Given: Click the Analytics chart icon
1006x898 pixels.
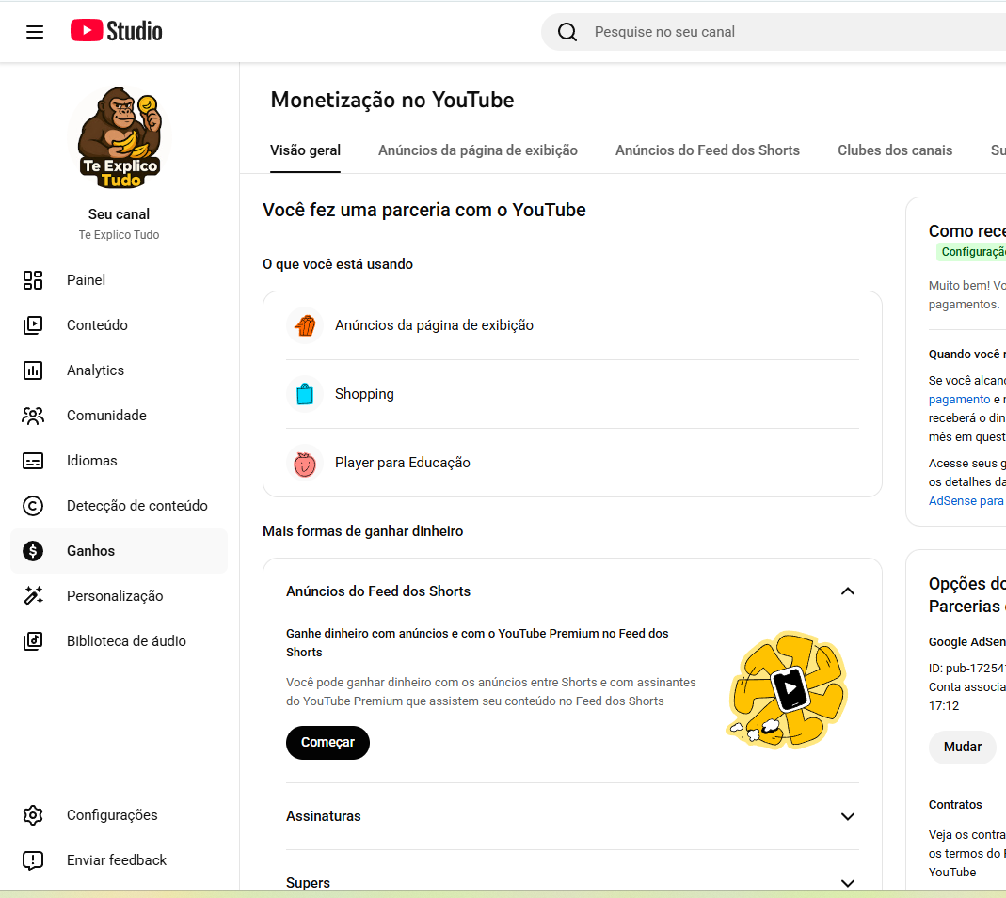Looking at the screenshot, I should [33, 370].
